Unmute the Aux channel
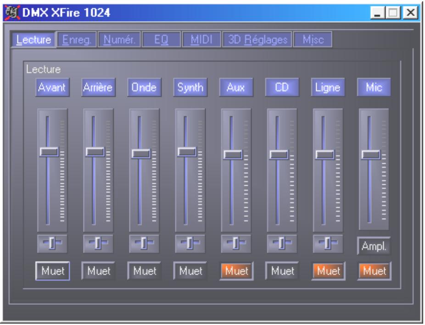 236,271
